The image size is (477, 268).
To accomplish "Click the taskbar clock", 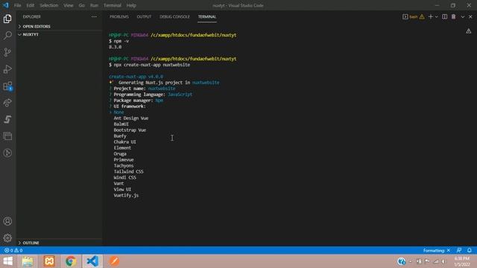I will (x=462, y=261).
